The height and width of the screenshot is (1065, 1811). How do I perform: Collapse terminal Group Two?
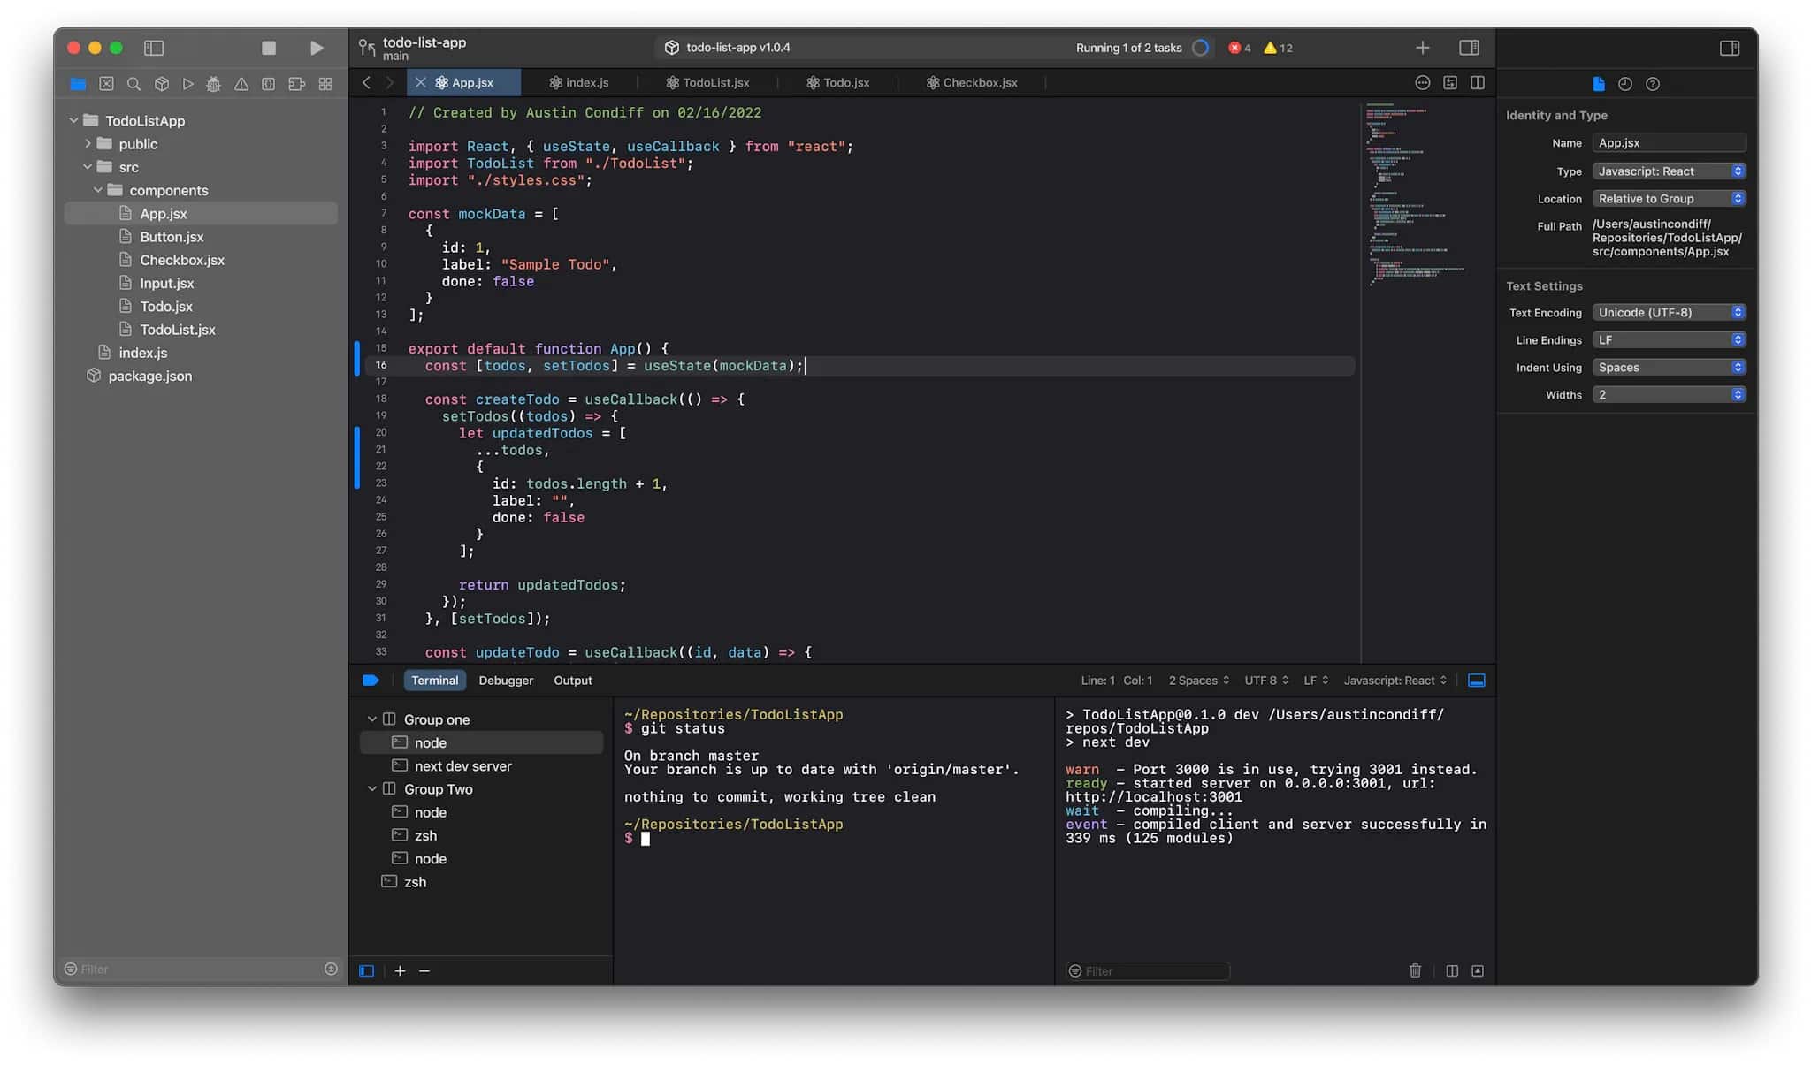(372, 789)
